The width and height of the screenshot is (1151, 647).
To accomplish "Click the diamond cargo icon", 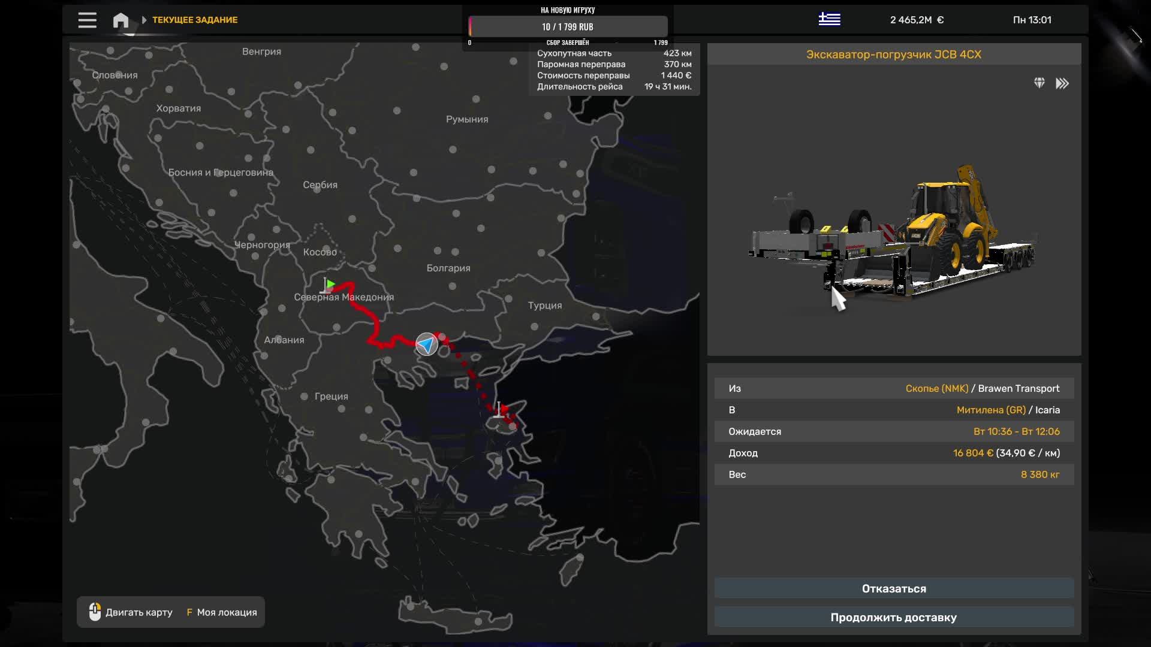I will point(1039,83).
